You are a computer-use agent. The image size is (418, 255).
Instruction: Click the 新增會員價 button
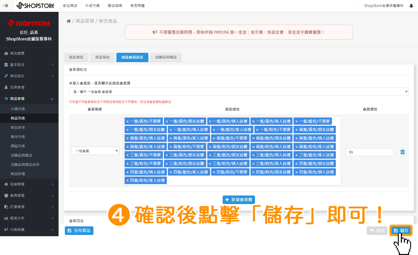[238, 200]
